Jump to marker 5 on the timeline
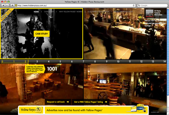The width and height of the screenshot is (169, 115). click(60, 62)
